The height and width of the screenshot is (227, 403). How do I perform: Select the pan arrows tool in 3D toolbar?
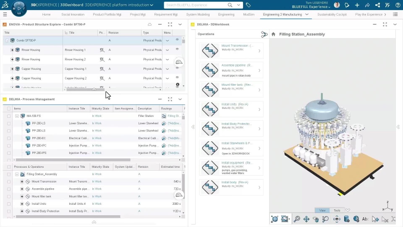point(306,219)
